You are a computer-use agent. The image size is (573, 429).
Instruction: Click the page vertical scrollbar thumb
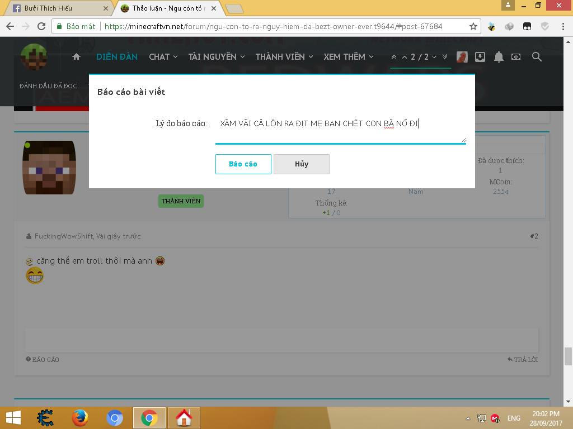tap(569, 356)
